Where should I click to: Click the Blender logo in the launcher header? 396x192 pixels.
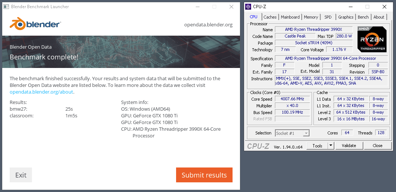pos(35,24)
